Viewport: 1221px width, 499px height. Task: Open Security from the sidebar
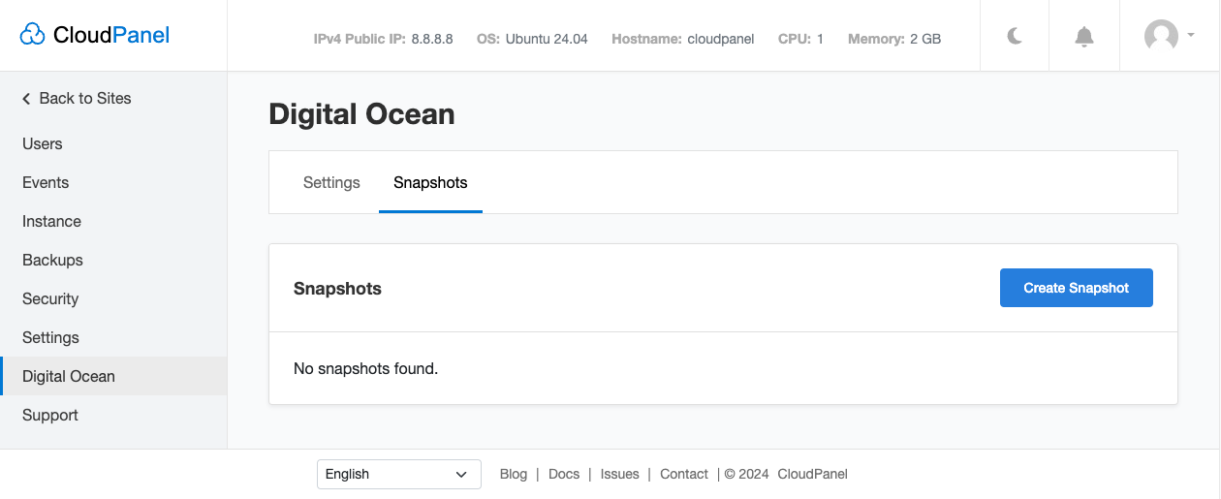pos(50,298)
